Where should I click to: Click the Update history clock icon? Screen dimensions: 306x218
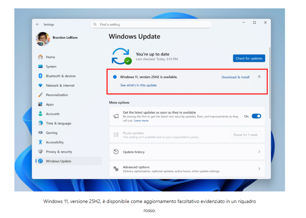pos(116,152)
